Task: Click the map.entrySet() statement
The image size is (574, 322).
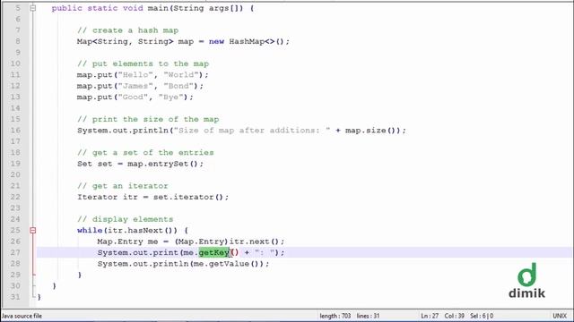Action: coord(140,164)
